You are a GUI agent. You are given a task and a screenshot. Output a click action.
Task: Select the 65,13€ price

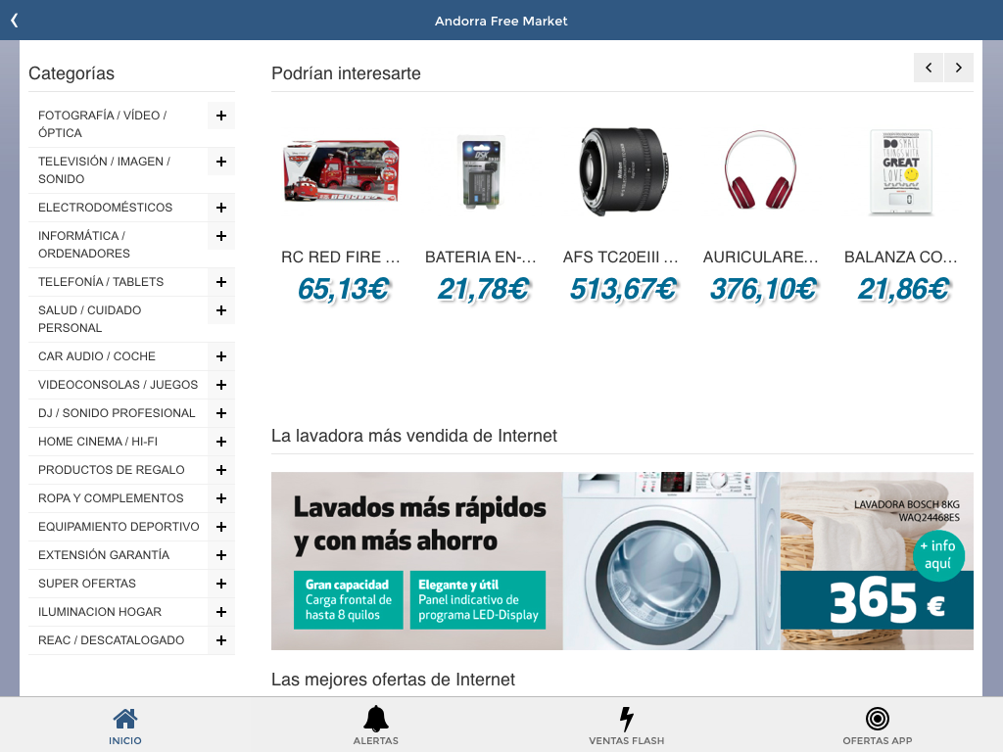coord(344,289)
